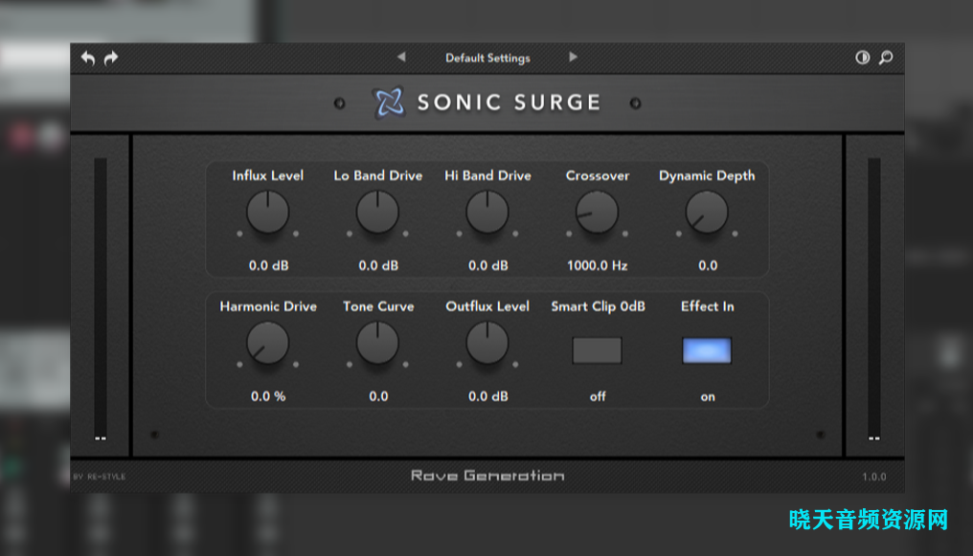The width and height of the screenshot is (973, 556).
Task: Click the Dynamic Depth knob
Action: [707, 212]
